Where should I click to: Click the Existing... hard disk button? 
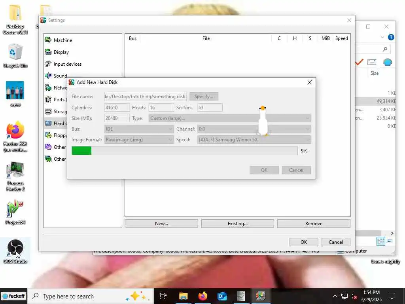coord(238,224)
